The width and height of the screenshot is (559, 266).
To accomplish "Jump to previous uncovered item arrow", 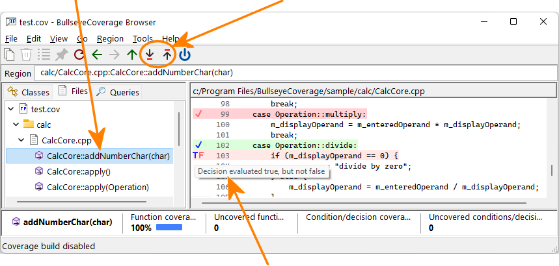I will [167, 54].
